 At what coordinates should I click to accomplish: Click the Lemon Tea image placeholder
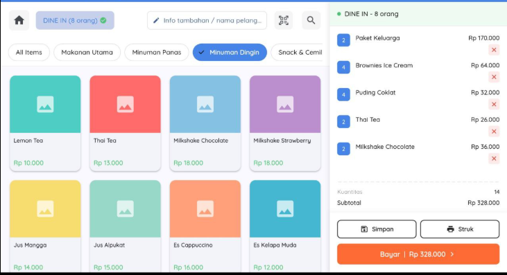click(x=45, y=105)
